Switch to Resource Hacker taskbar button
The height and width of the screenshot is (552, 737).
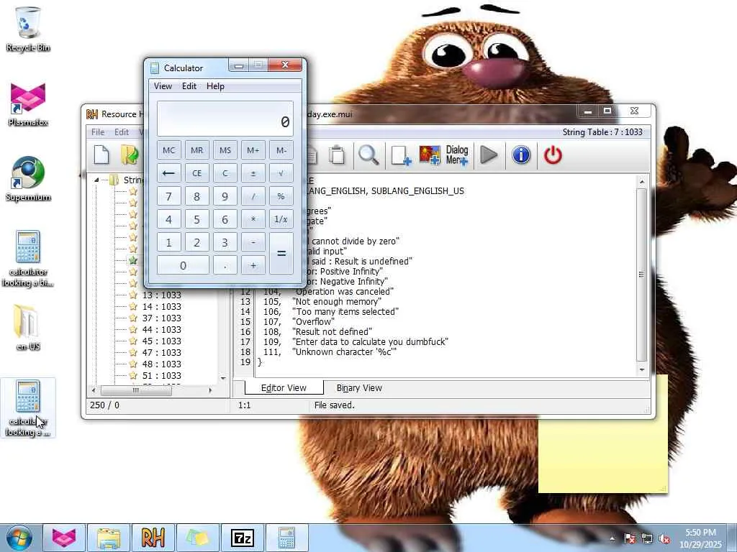point(153,538)
